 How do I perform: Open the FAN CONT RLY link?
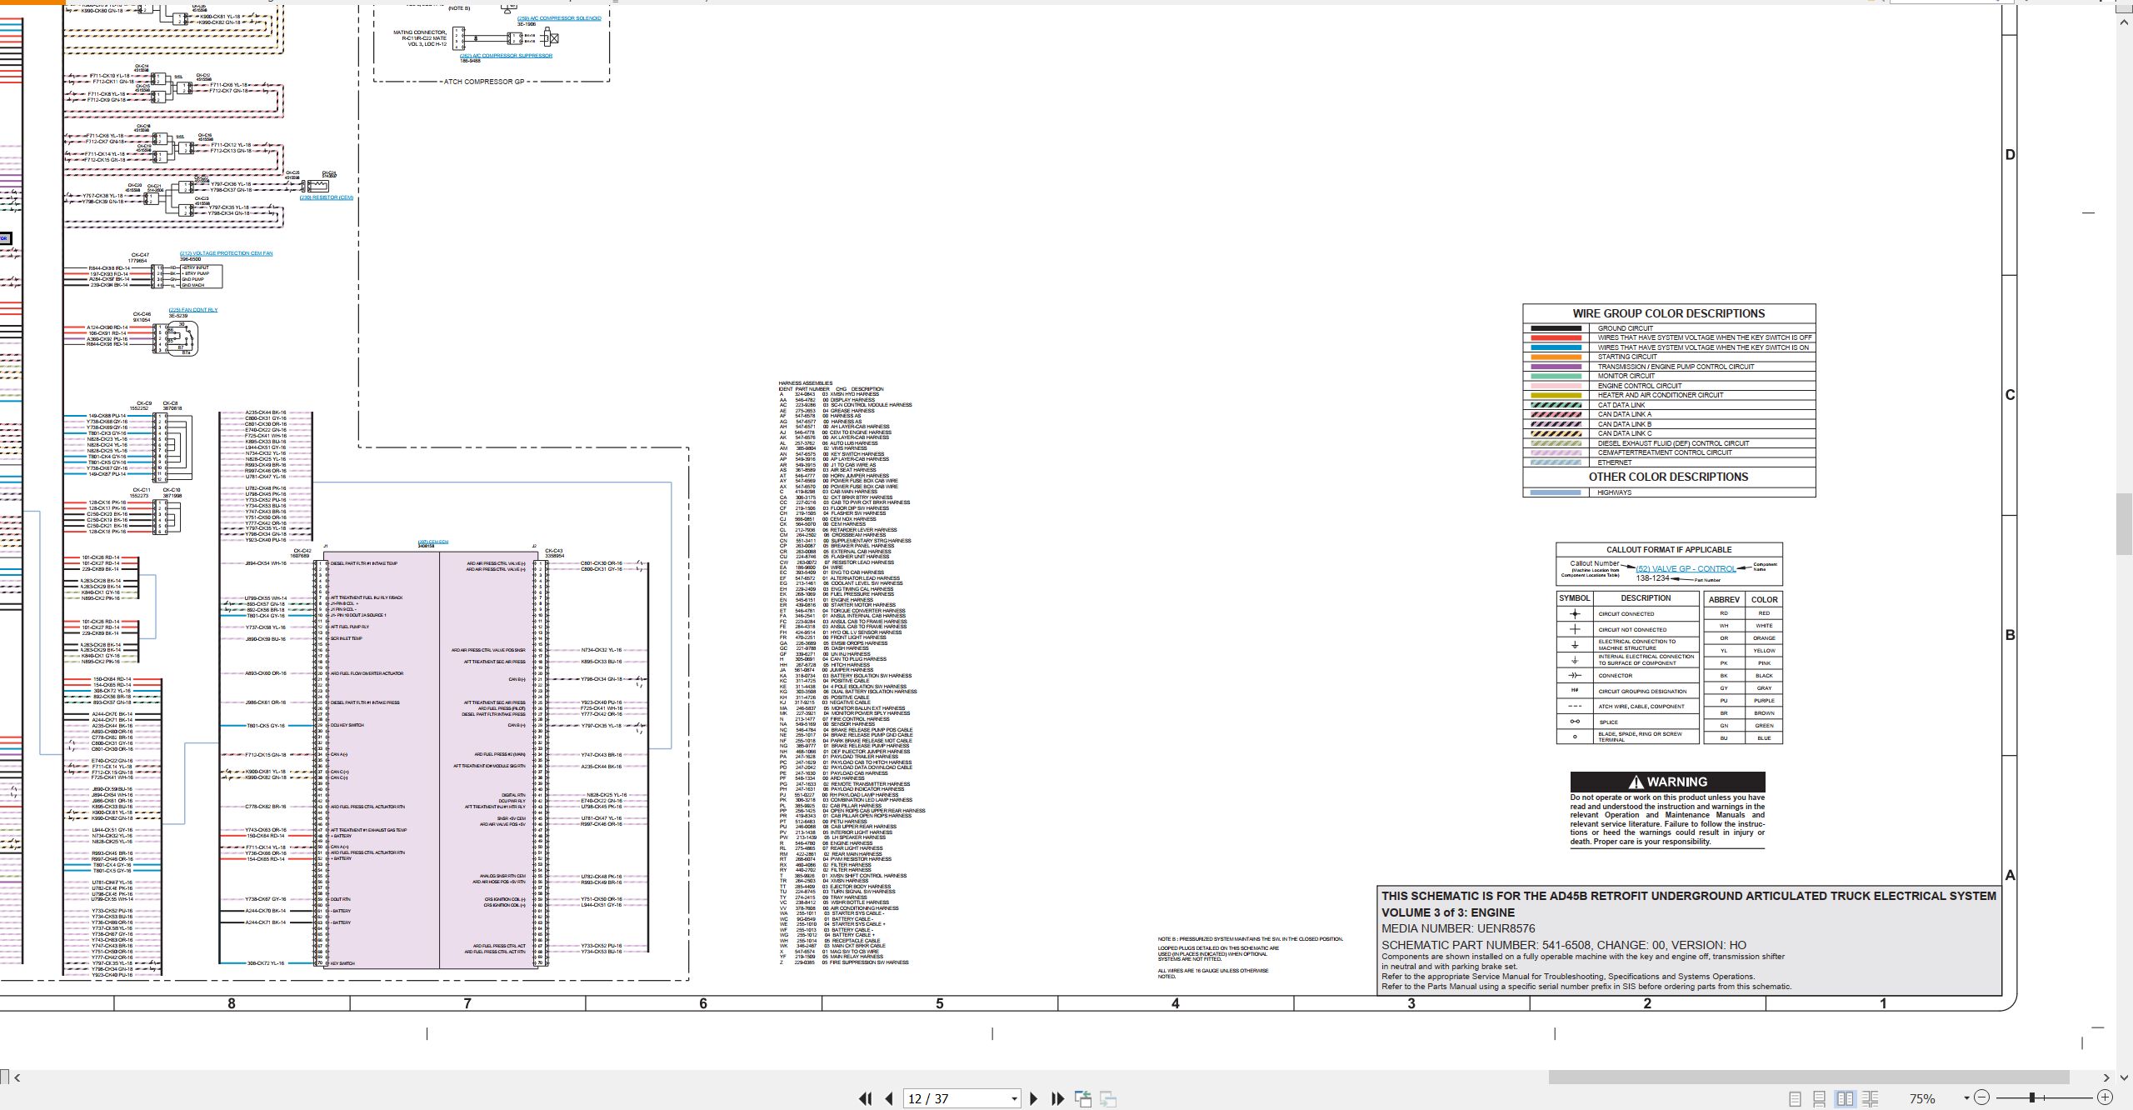pyautogui.click(x=193, y=310)
